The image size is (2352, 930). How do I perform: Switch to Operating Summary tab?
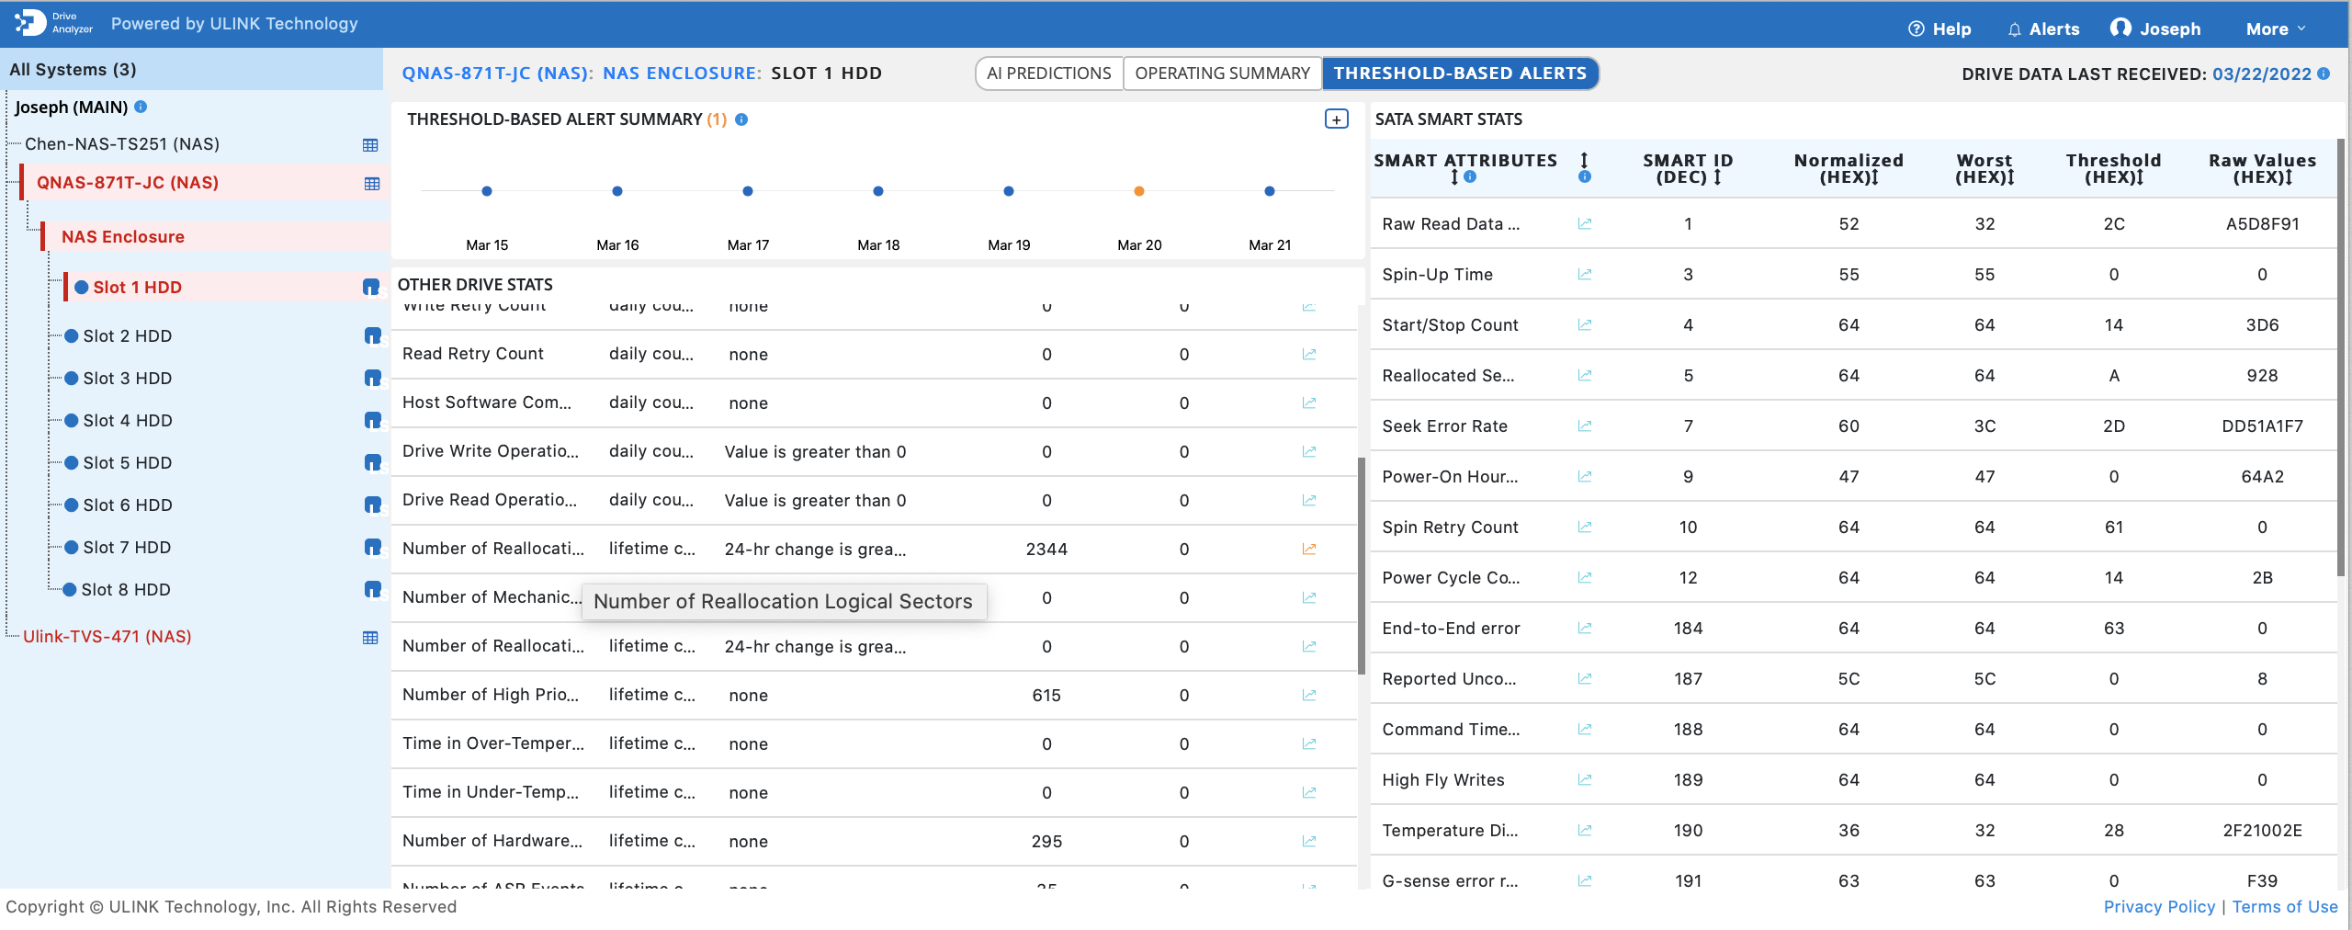1222,74
